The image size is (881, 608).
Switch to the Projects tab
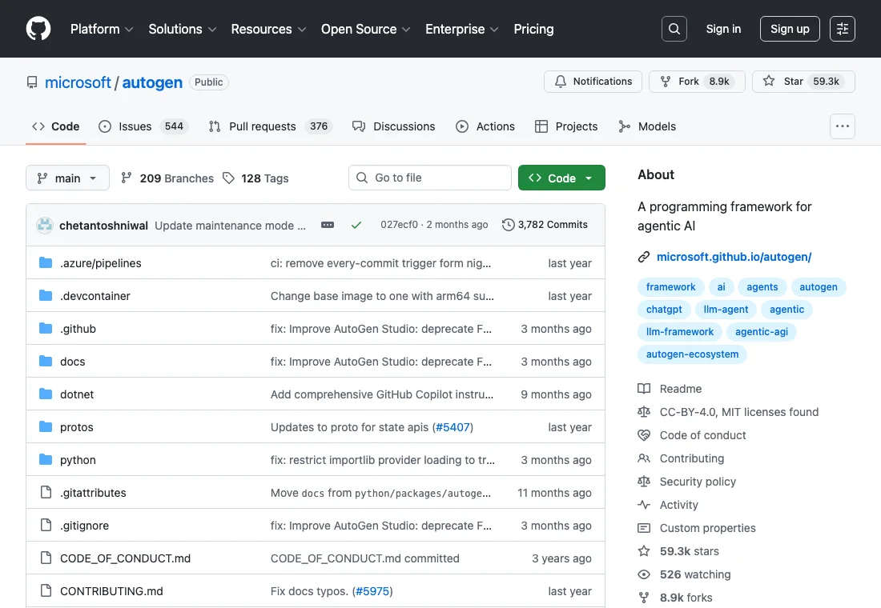[565, 126]
